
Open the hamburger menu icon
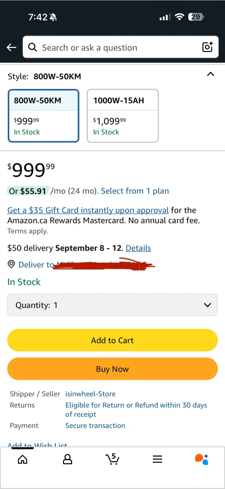pyautogui.click(x=157, y=459)
